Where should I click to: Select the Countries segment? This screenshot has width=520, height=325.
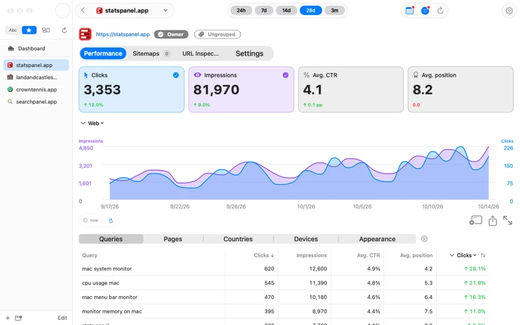(x=238, y=239)
